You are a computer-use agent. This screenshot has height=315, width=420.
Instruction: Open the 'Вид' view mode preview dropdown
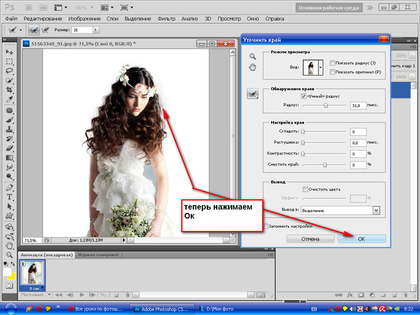321,68
